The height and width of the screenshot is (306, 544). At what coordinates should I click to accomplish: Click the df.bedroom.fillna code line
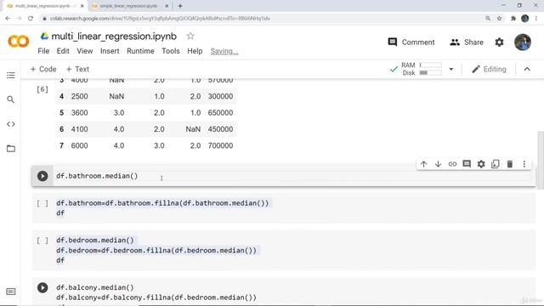coord(156,250)
